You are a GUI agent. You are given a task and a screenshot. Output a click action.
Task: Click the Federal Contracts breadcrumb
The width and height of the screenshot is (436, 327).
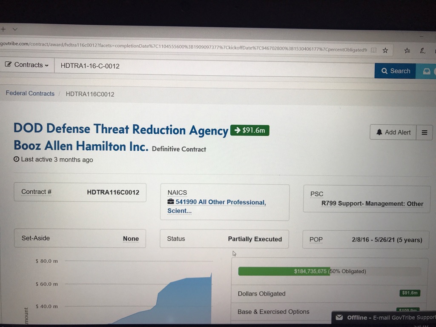point(30,94)
